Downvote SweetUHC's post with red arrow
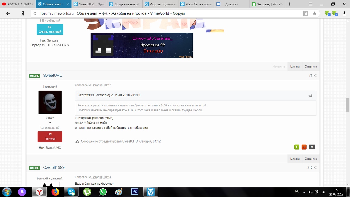 (x=304, y=147)
